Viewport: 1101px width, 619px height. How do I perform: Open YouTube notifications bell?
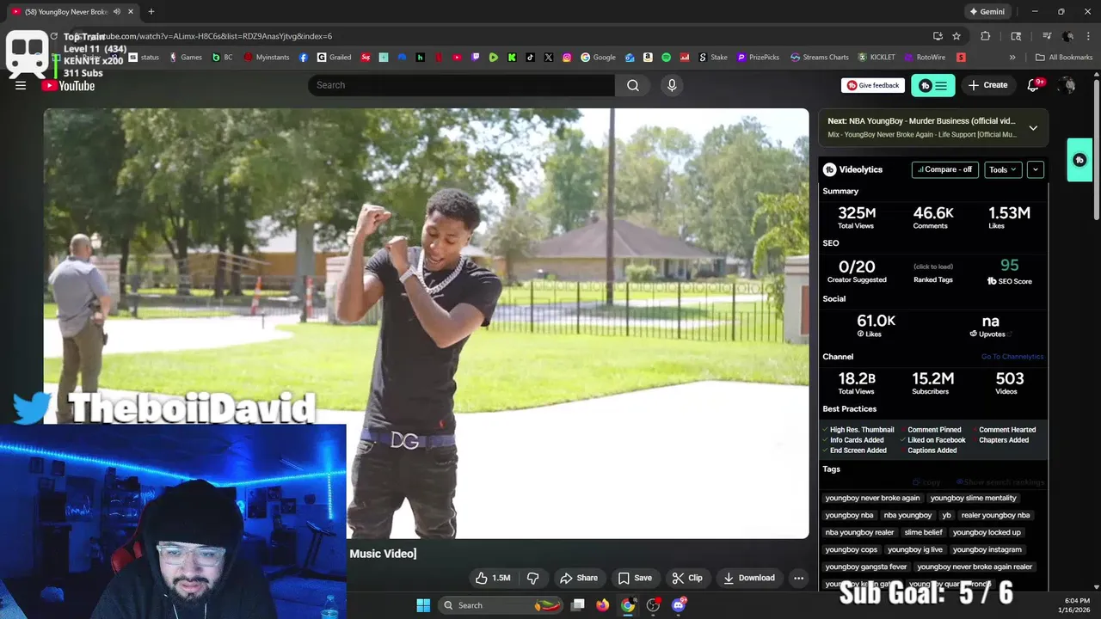[1034, 85]
